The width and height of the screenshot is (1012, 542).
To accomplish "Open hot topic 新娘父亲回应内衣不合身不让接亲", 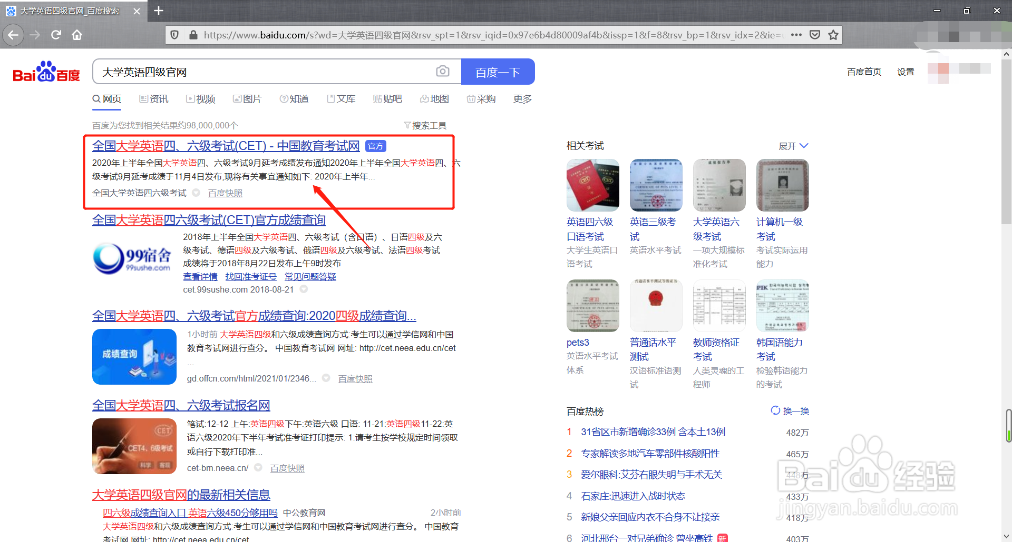I will click(x=650, y=517).
